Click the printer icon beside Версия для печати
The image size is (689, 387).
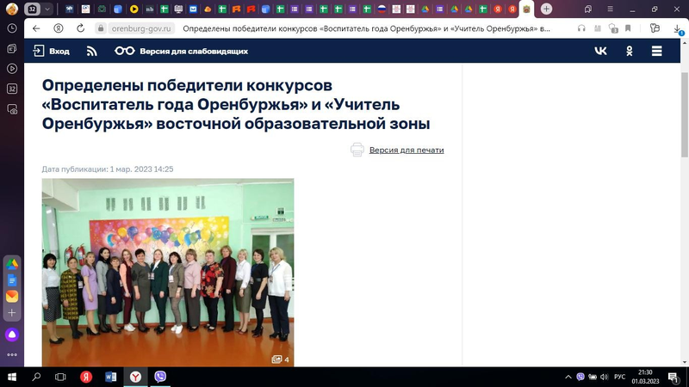(x=357, y=150)
